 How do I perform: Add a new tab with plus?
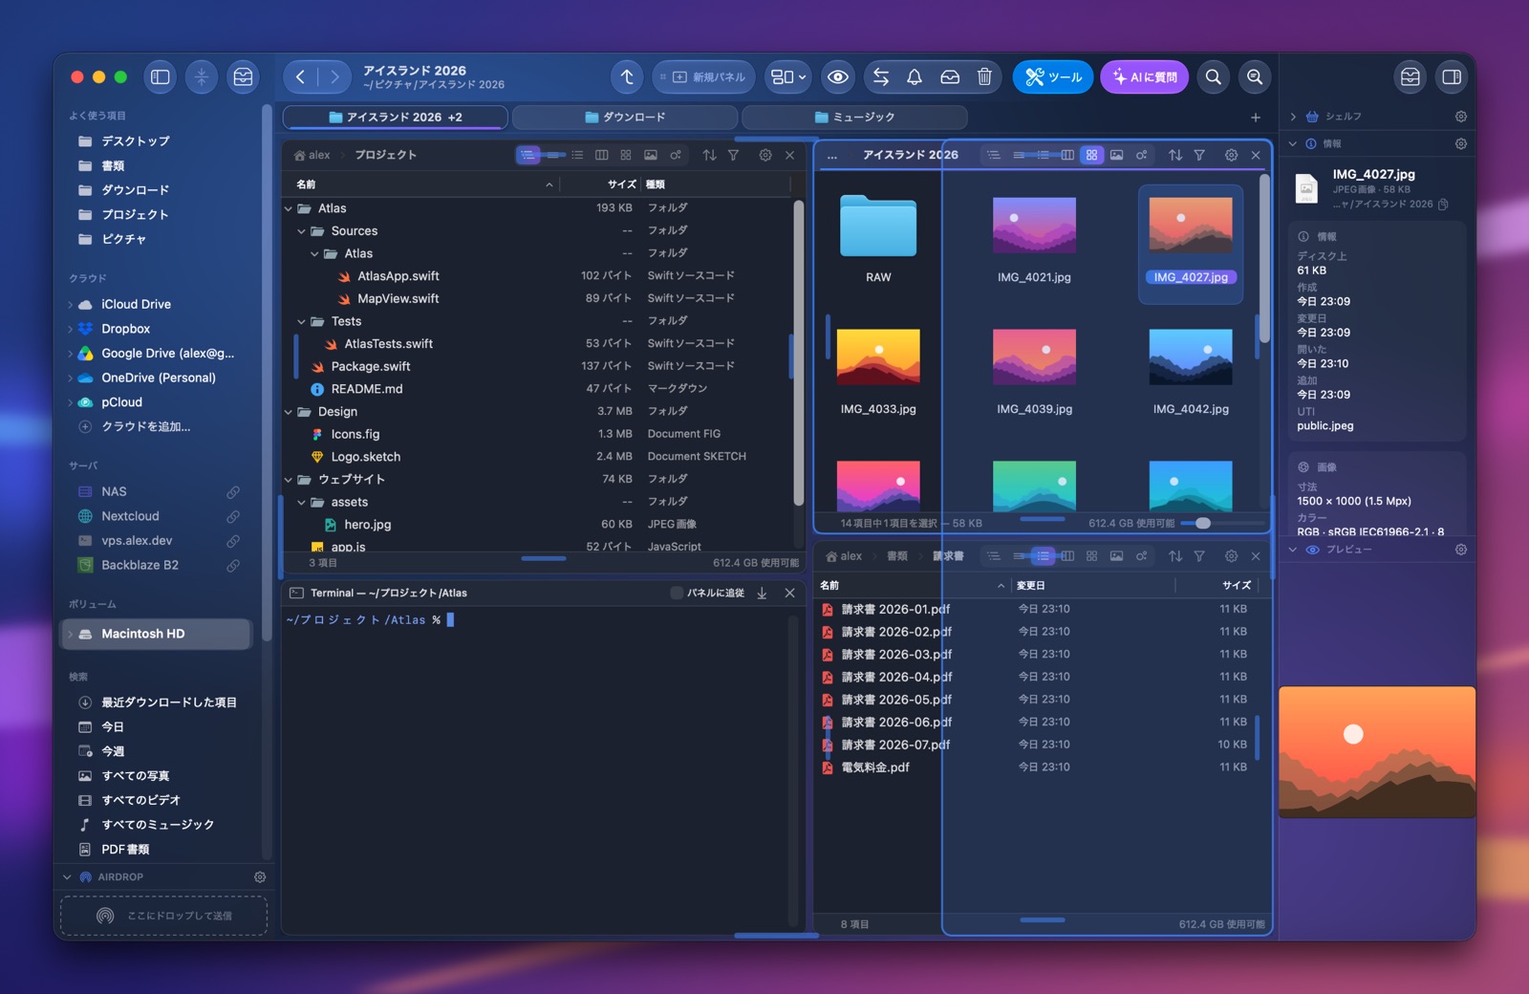pos(1256,118)
